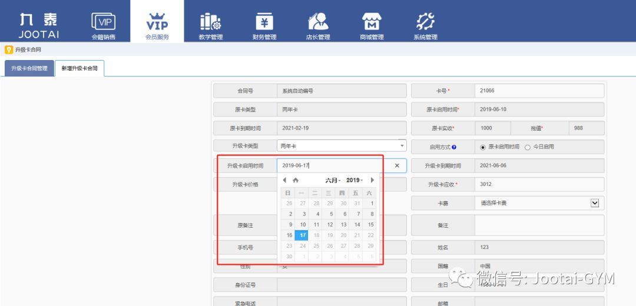The image size is (636, 306).
Task: Open the 会籍销售 VIP card module
Action: tap(104, 25)
